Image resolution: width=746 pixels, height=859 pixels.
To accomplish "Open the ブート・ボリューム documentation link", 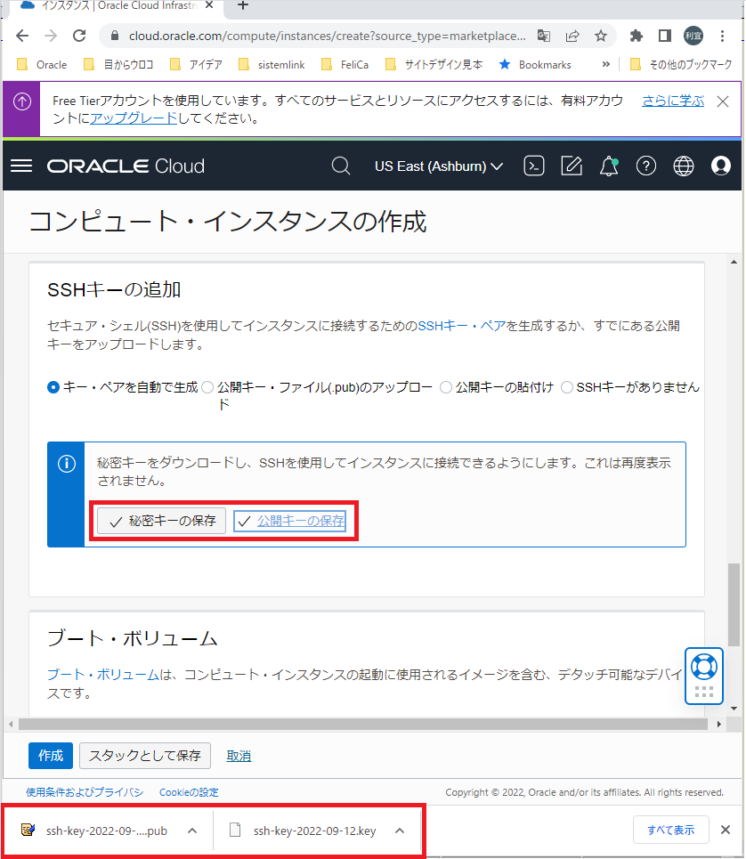I will (x=103, y=675).
